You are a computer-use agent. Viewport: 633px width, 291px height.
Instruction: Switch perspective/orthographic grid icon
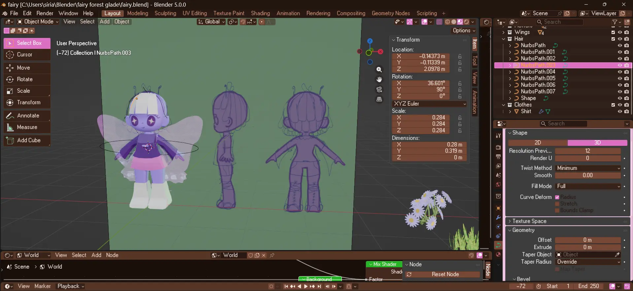pos(379,99)
